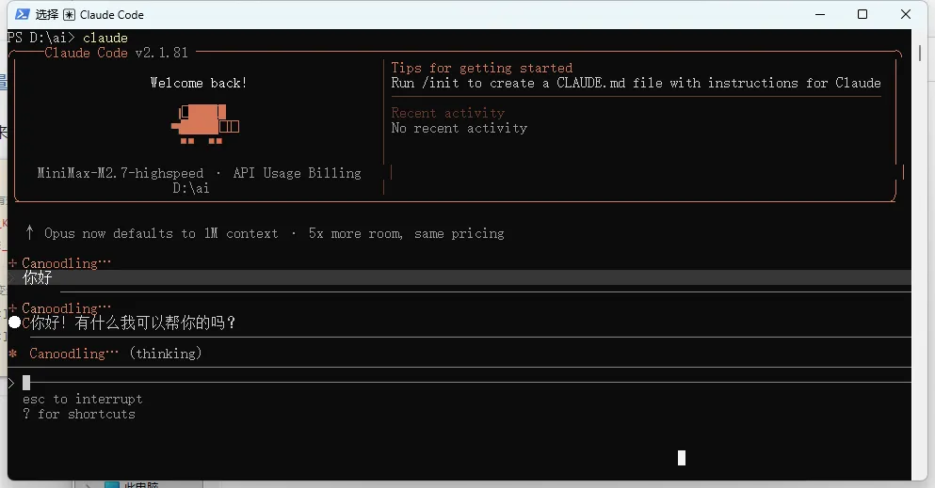
Task: Click the 'esc to interrupt' hint
Action: [x=82, y=399]
